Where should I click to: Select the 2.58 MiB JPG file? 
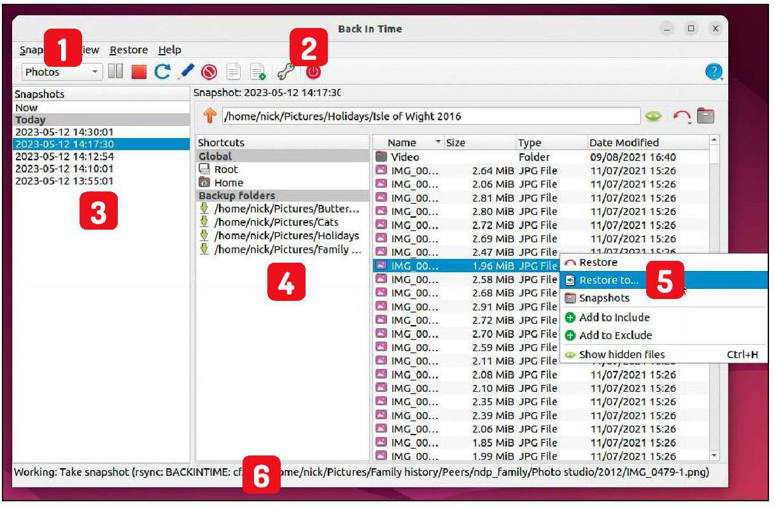pyautogui.click(x=466, y=279)
